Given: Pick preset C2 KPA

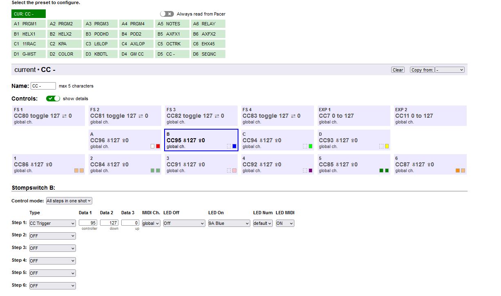Looking at the screenshot, I should coord(65,44).
